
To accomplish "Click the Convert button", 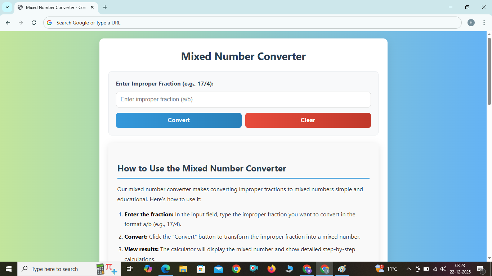I will coord(179,120).
